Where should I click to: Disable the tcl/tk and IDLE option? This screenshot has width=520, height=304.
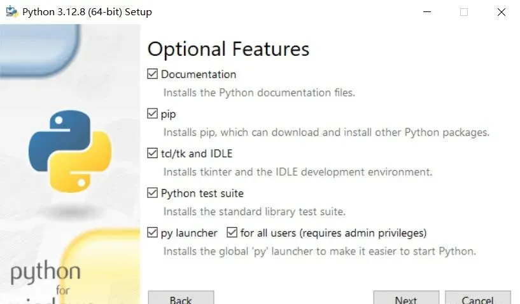(152, 154)
